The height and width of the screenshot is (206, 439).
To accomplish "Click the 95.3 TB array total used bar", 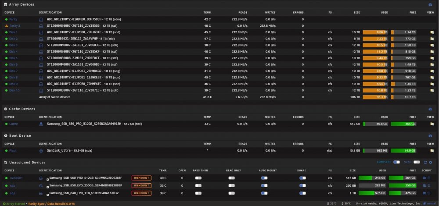I will click(375, 97).
